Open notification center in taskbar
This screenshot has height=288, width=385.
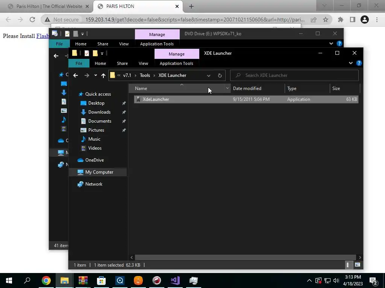coord(373,280)
